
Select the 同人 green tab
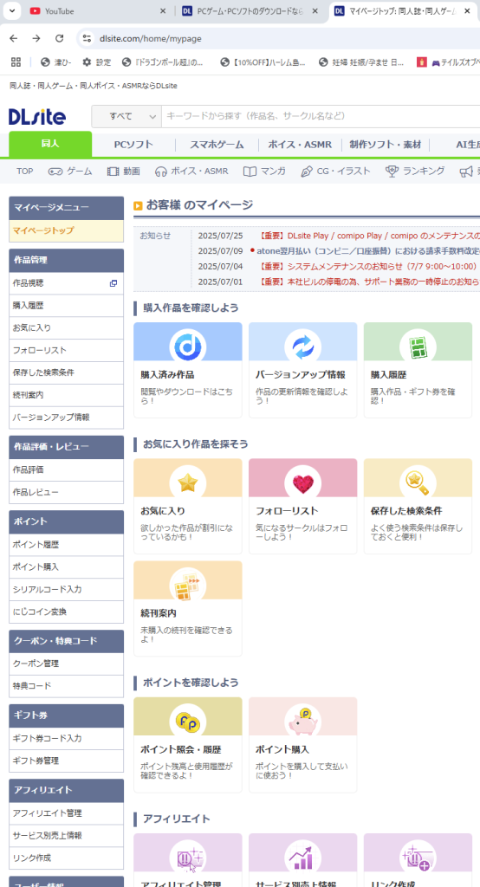pyautogui.click(x=50, y=144)
